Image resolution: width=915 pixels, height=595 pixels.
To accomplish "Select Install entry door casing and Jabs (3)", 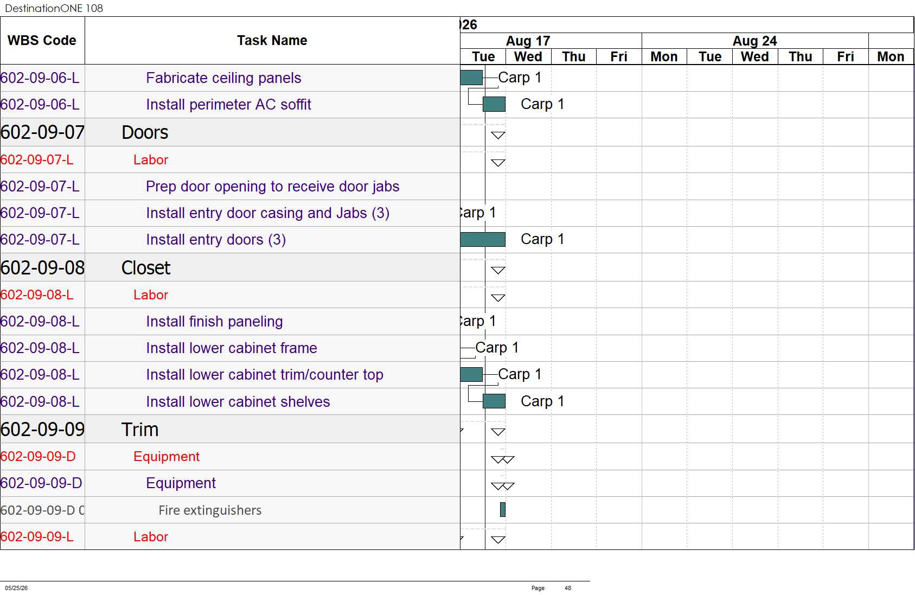I will 267,213.
